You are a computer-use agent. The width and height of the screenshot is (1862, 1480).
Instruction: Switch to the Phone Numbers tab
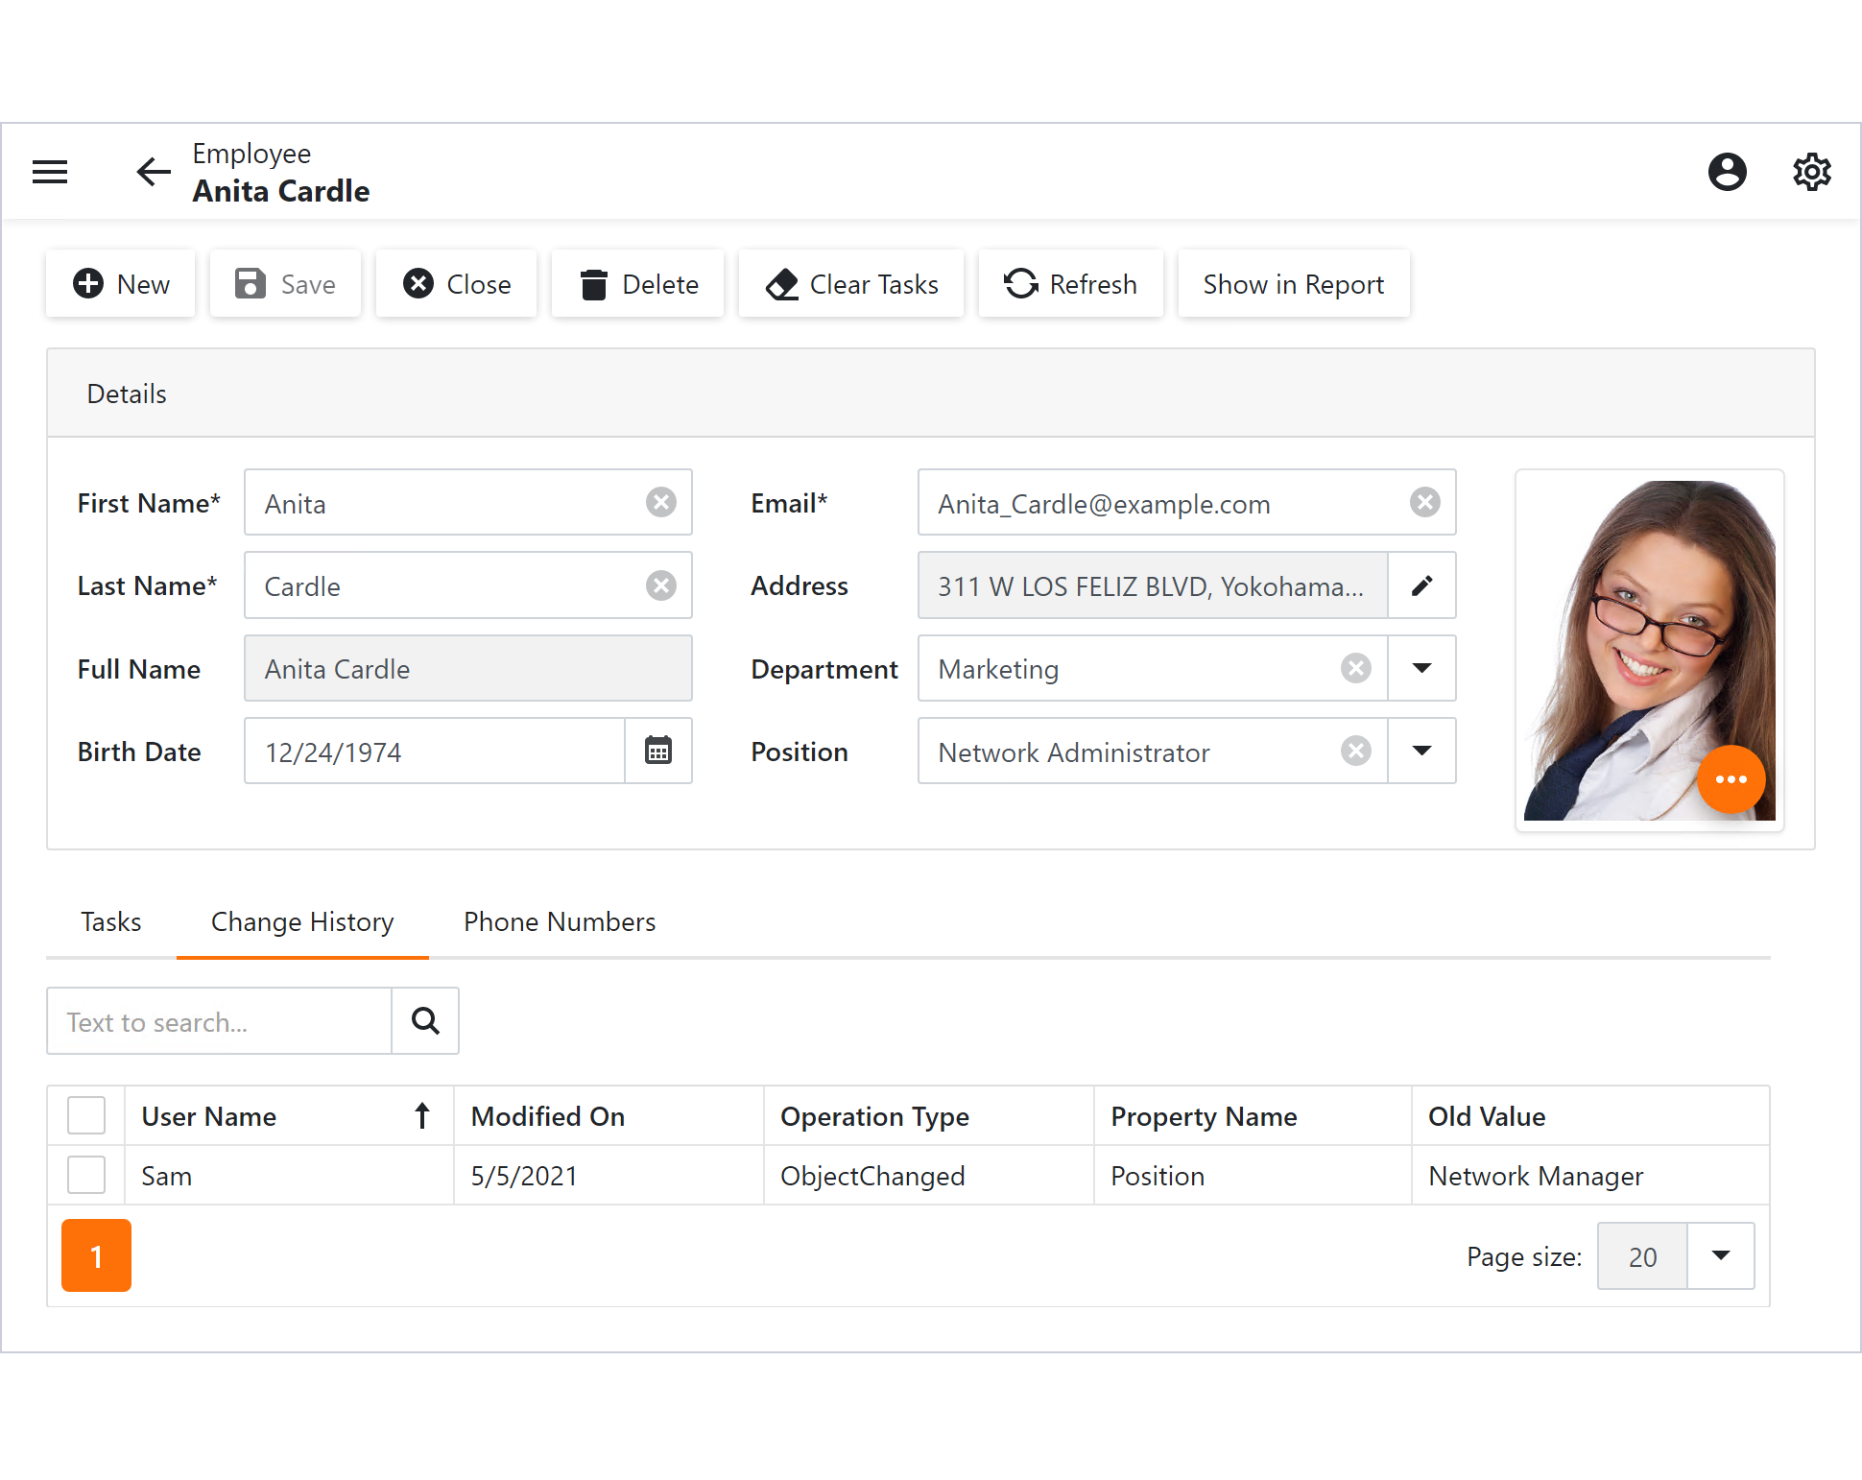pos(560,921)
